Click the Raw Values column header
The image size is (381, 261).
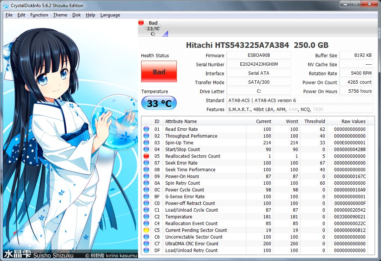348,122
